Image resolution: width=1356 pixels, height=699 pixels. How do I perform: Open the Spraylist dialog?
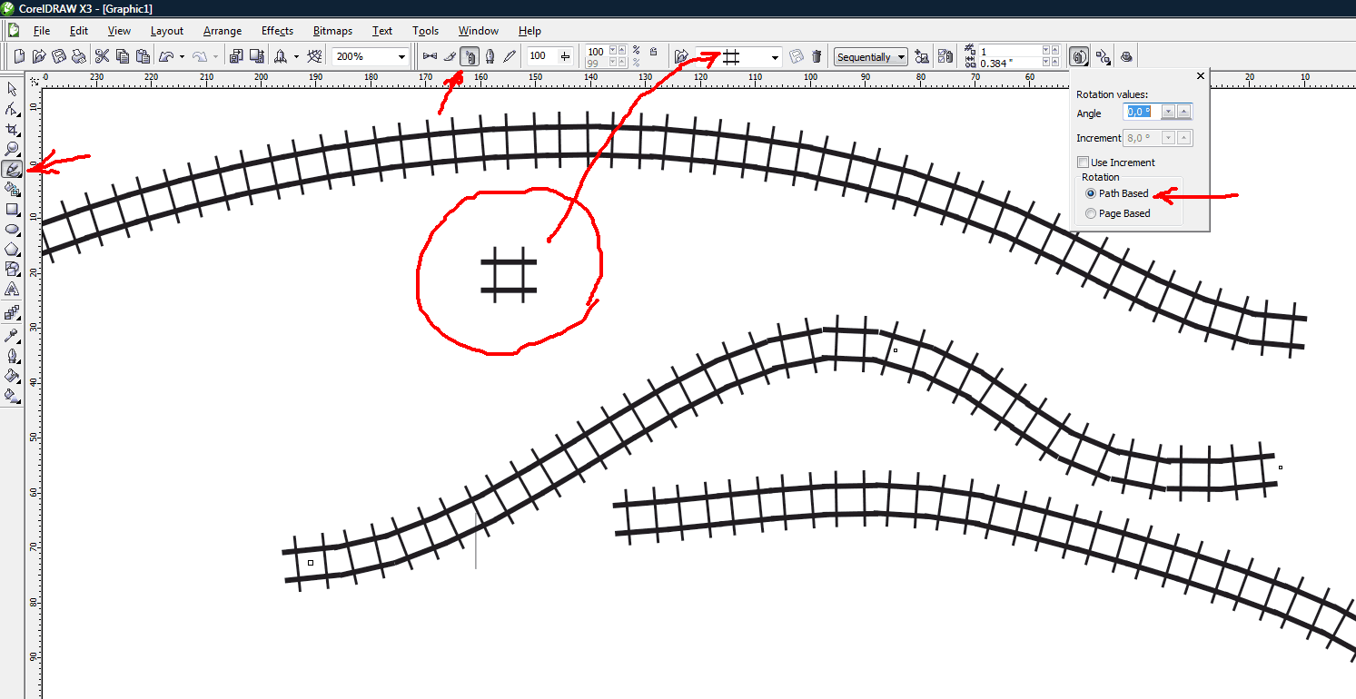pos(945,56)
